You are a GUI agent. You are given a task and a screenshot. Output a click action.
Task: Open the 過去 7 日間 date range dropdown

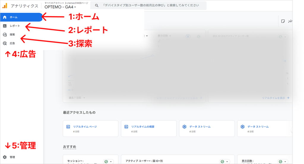click(77, 98)
